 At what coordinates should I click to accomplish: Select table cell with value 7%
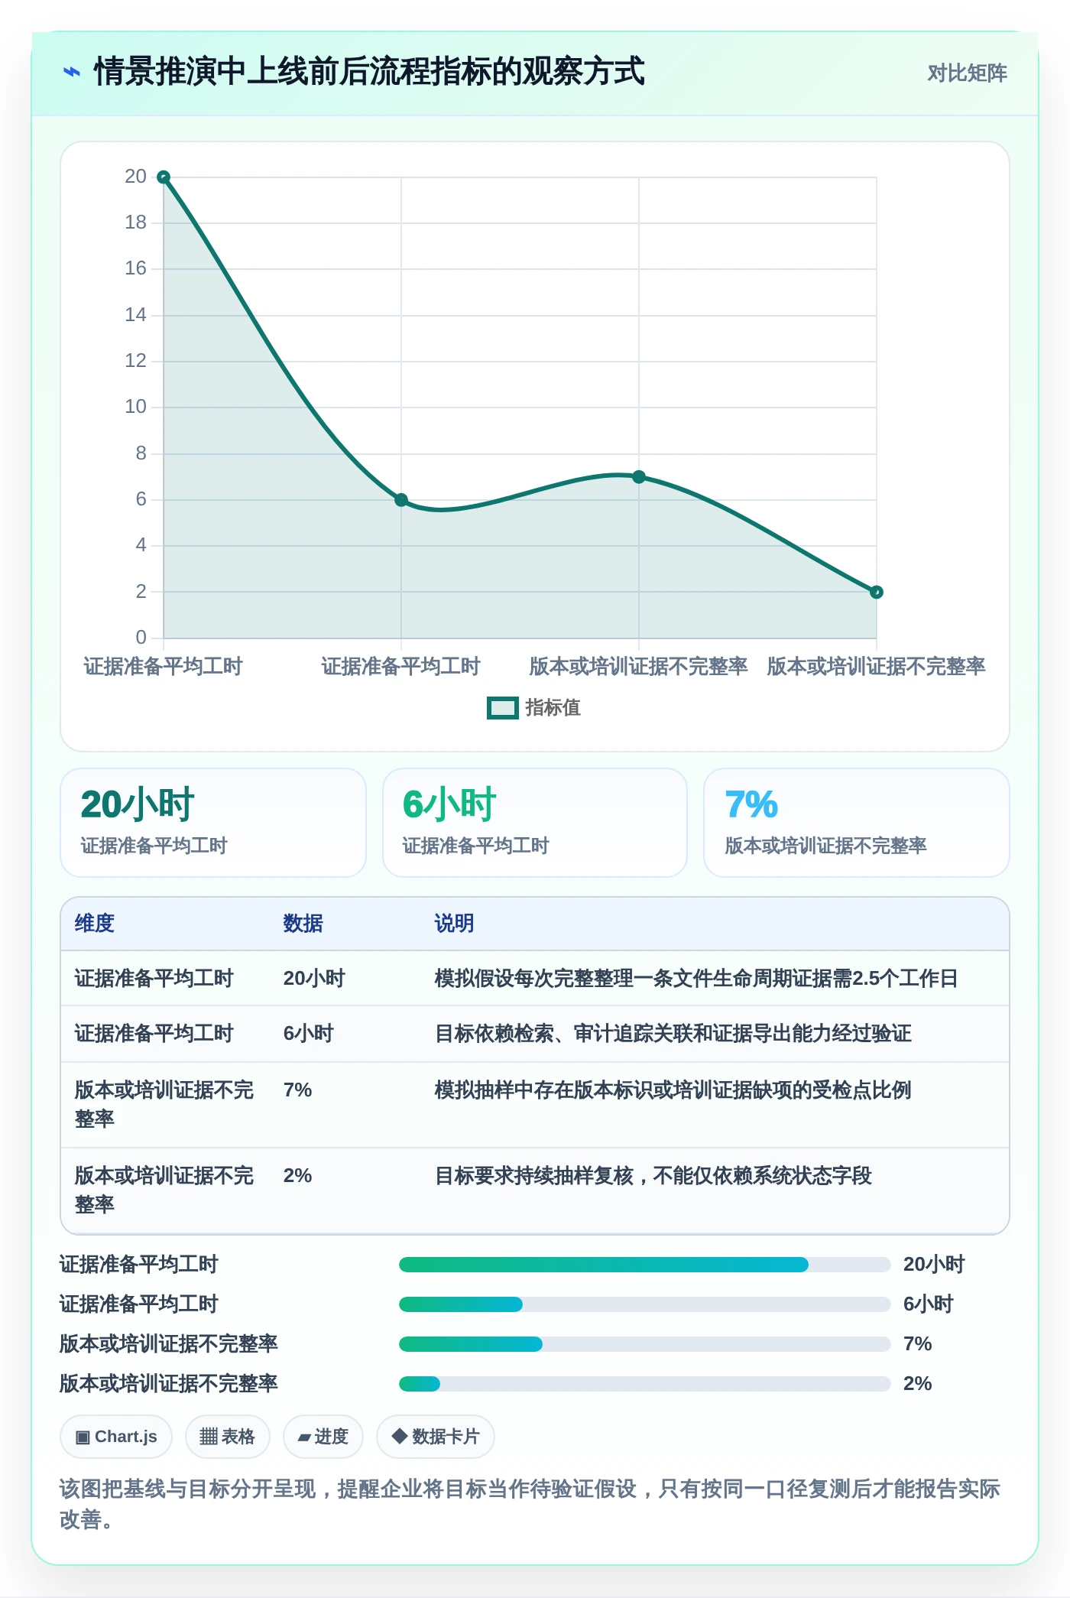coord(298,1090)
